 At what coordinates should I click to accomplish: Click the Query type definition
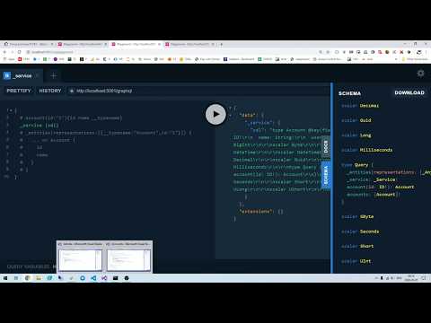(361, 165)
